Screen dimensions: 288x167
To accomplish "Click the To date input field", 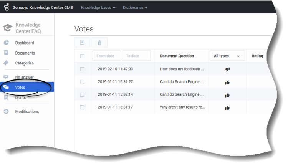I will [136, 56].
